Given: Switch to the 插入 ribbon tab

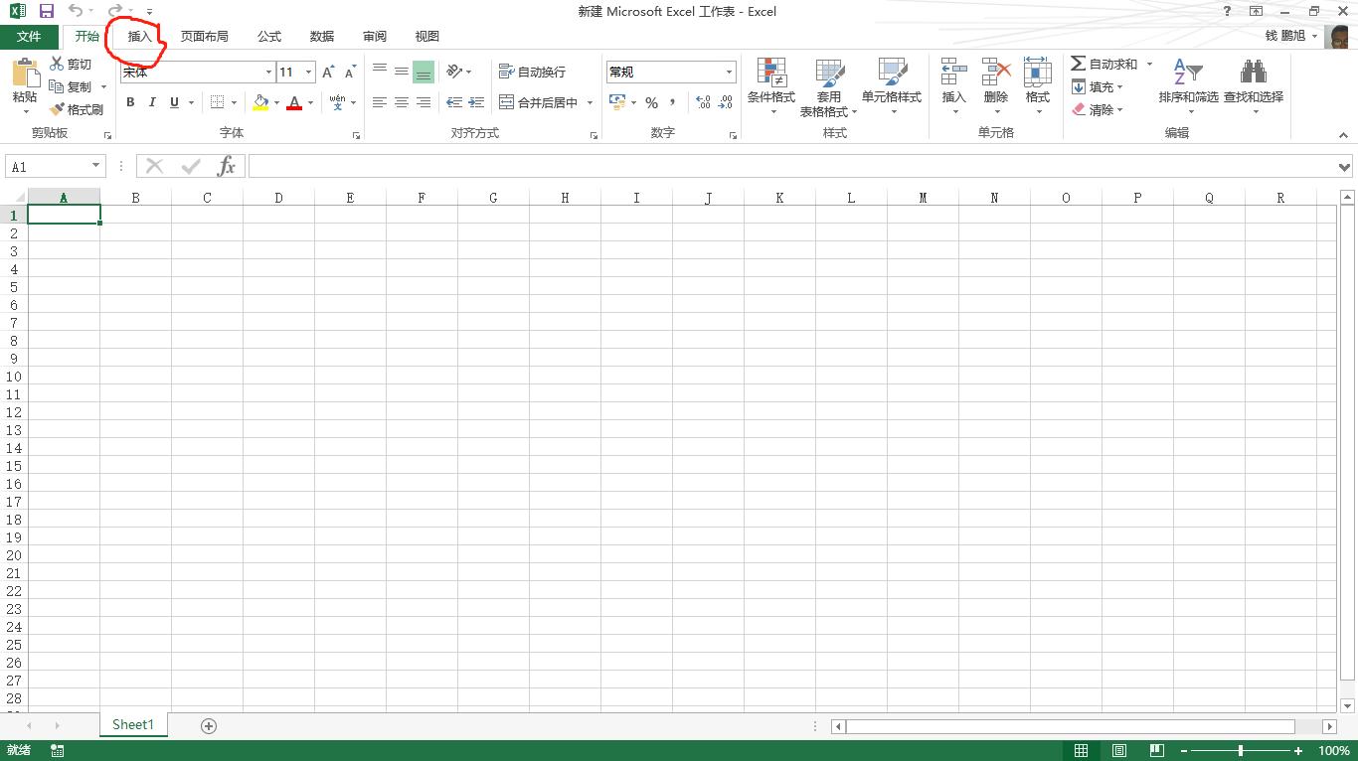Looking at the screenshot, I should point(137,36).
